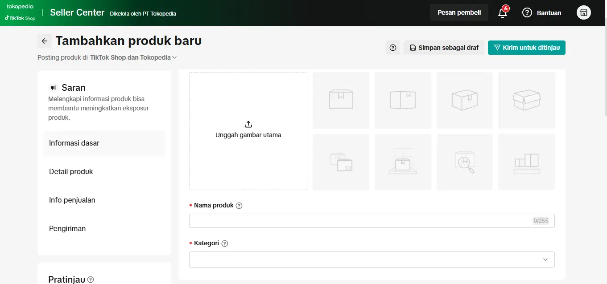Jump to Info penjualan section
Viewport: 607px width, 284px height.
[72, 200]
